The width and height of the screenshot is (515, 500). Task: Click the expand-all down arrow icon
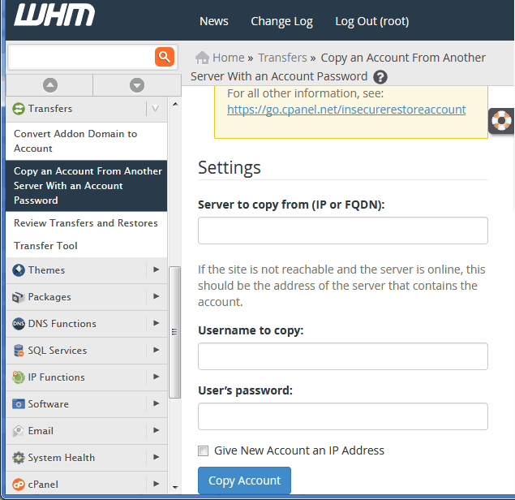coord(137,85)
